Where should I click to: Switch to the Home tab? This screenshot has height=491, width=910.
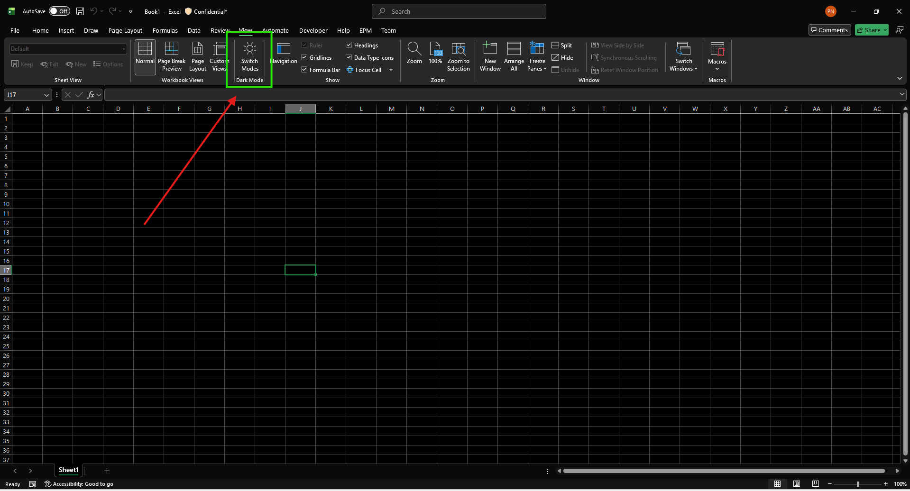click(x=40, y=30)
